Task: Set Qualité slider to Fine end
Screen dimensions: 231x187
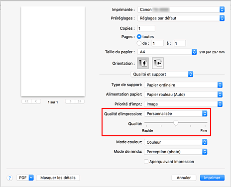Action: (205, 123)
